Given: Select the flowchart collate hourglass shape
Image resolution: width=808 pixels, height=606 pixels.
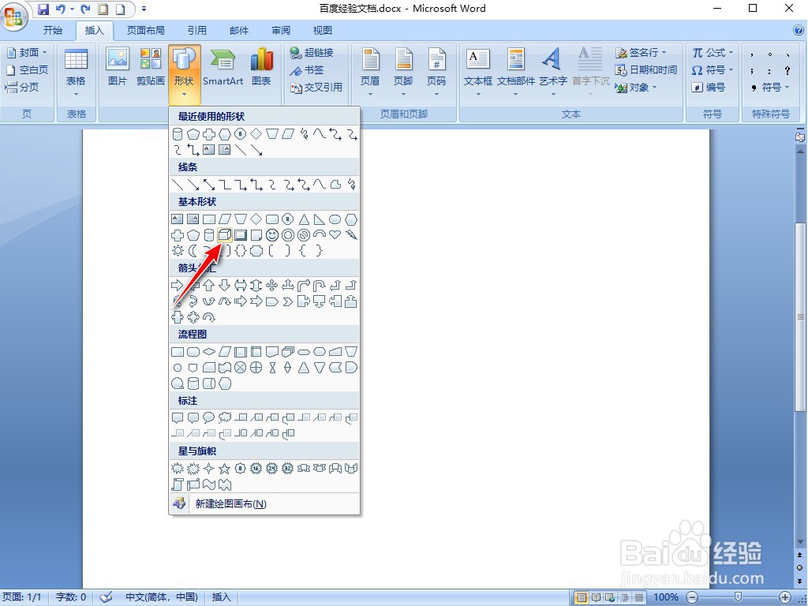Looking at the screenshot, I should point(272,368).
